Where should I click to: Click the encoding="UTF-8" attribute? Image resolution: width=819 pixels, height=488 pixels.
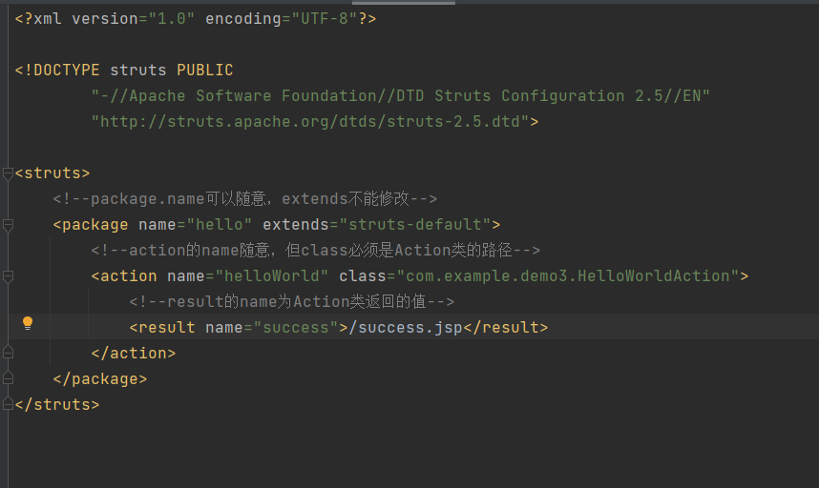click(282, 19)
